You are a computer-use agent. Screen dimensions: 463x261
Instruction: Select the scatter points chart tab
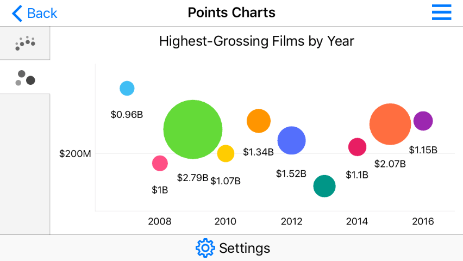pyautogui.click(x=25, y=43)
